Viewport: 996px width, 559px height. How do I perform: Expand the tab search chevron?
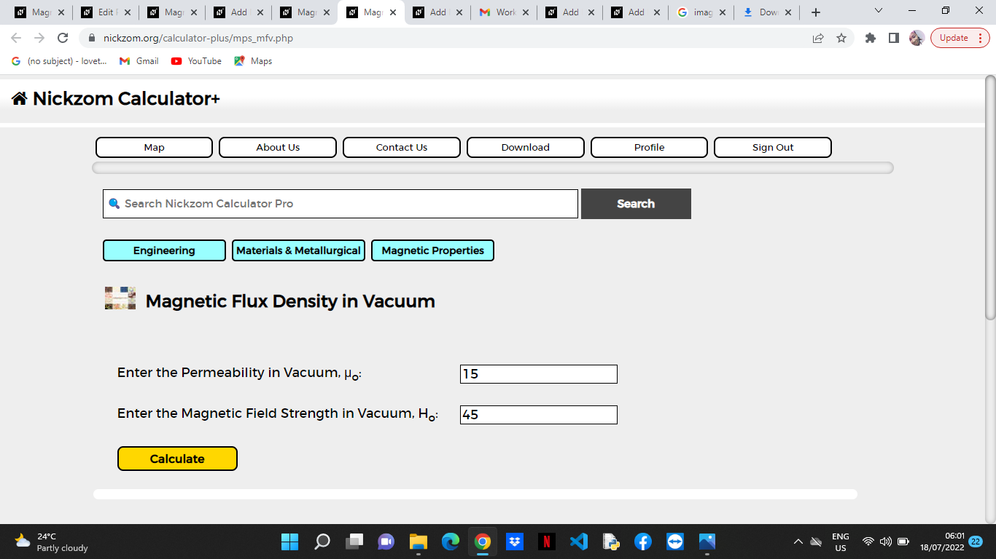(878, 11)
